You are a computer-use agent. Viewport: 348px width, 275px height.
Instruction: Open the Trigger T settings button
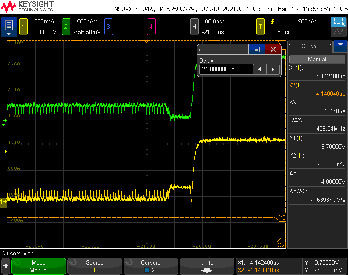point(260,27)
